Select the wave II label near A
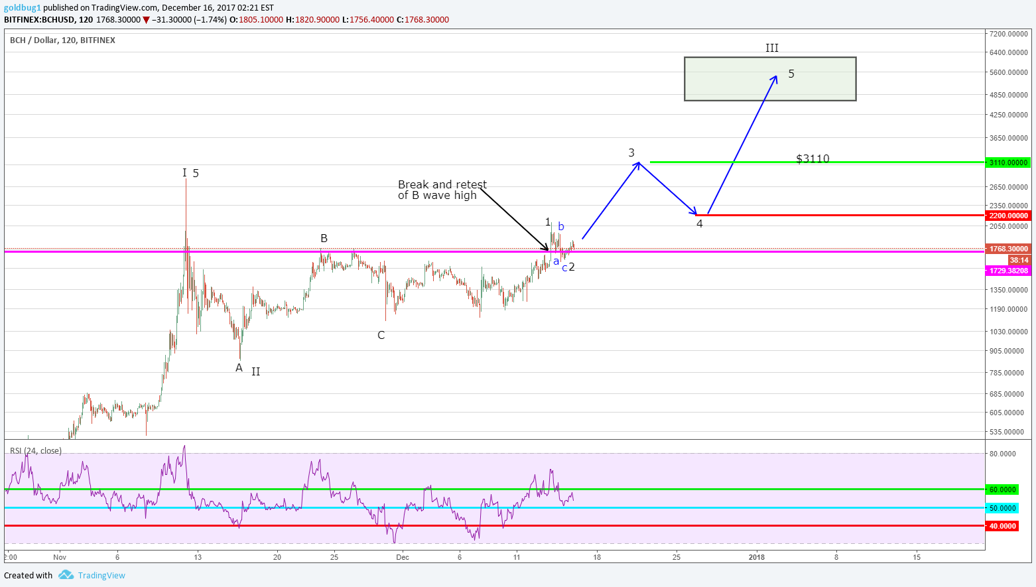 pos(256,372)
